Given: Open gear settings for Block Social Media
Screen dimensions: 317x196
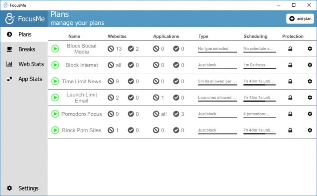Looking at the screenshot, I should pyautogui.click(x=310, y=49).
